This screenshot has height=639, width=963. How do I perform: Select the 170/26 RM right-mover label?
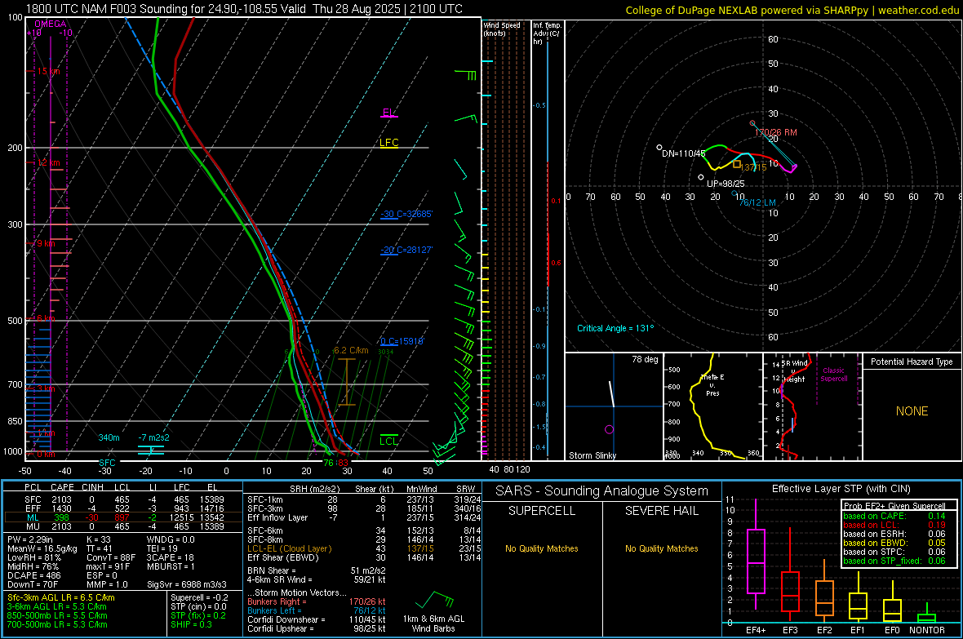coord(775,132)
